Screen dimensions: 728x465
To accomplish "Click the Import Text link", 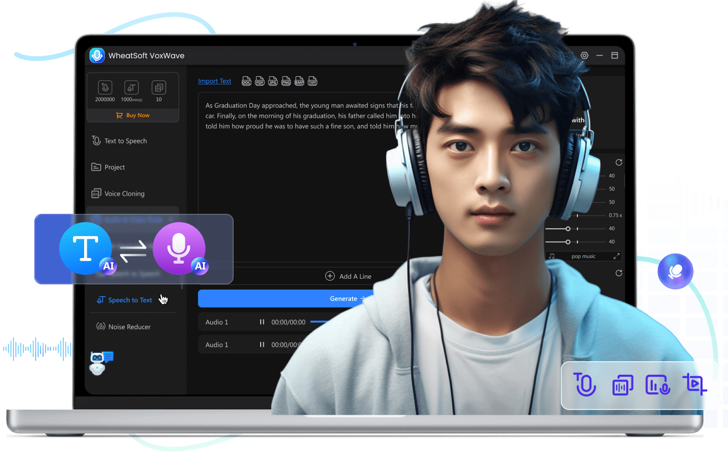I will (x=214, y=81).
